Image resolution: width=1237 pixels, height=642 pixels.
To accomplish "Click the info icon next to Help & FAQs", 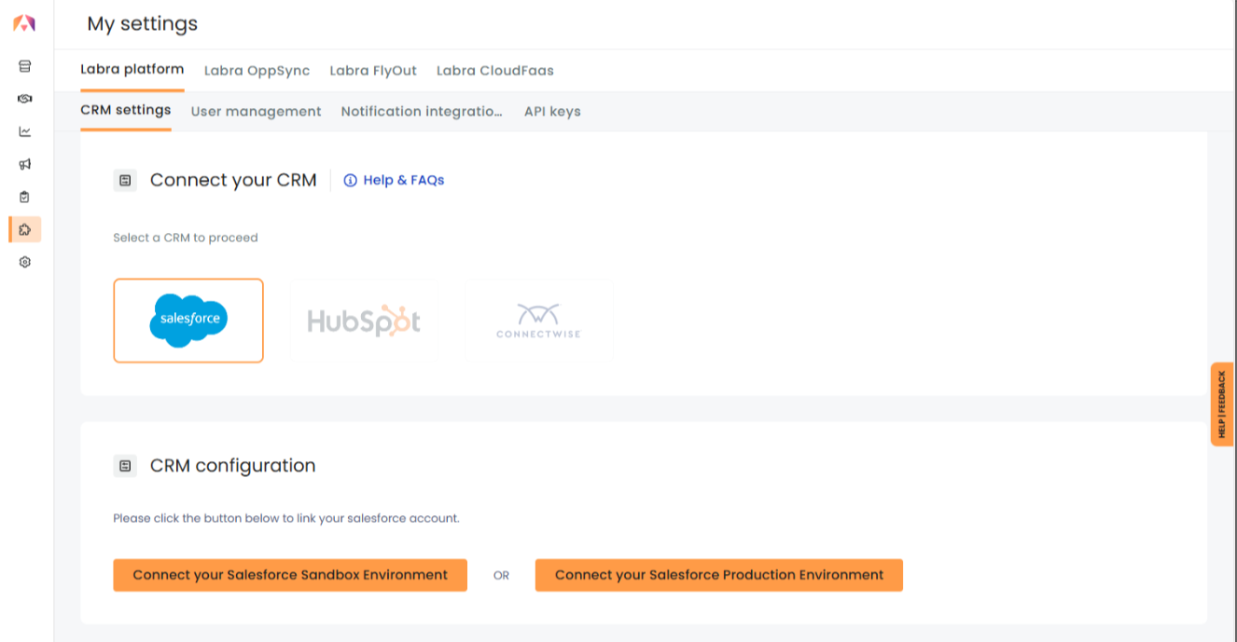I will 351,181.
